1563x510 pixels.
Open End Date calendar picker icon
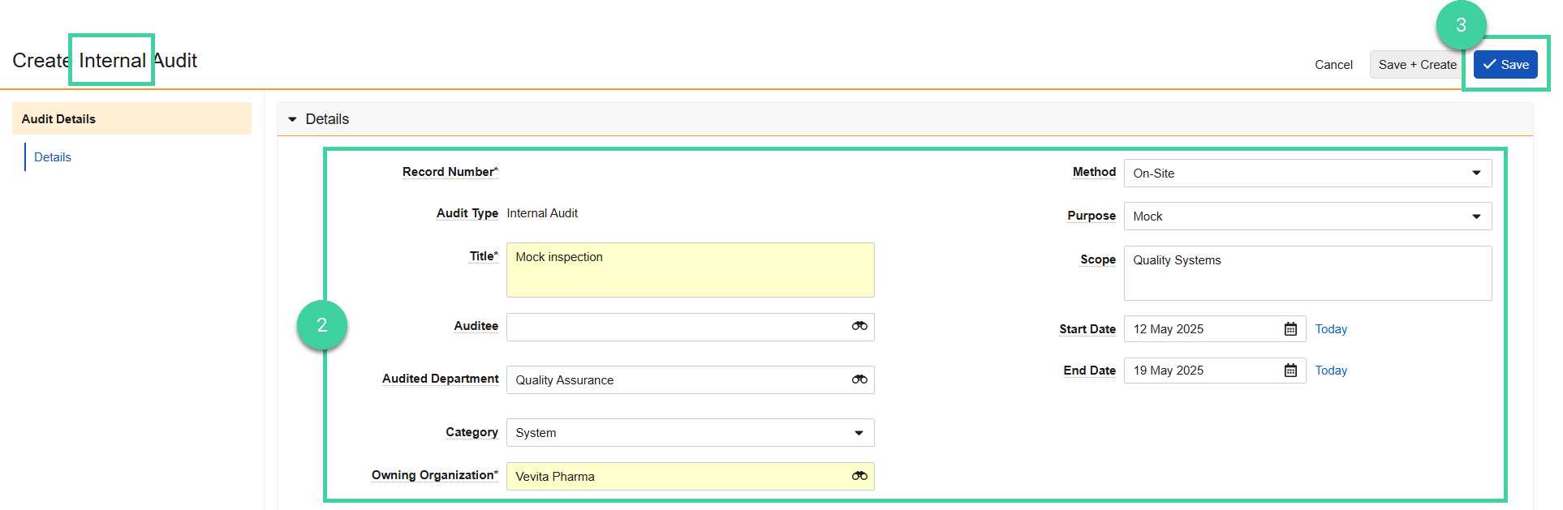coord(1290,371)
